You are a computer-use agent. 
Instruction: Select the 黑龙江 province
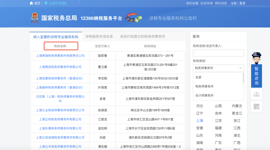click(x=237, y=113)
